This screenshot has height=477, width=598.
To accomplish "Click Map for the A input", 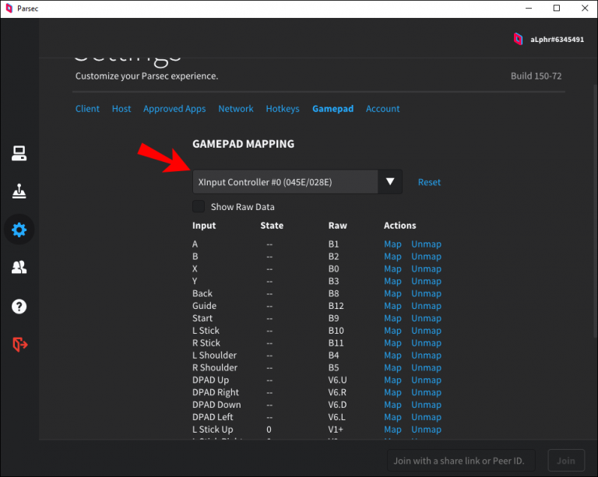I will [x=392, y=244].
